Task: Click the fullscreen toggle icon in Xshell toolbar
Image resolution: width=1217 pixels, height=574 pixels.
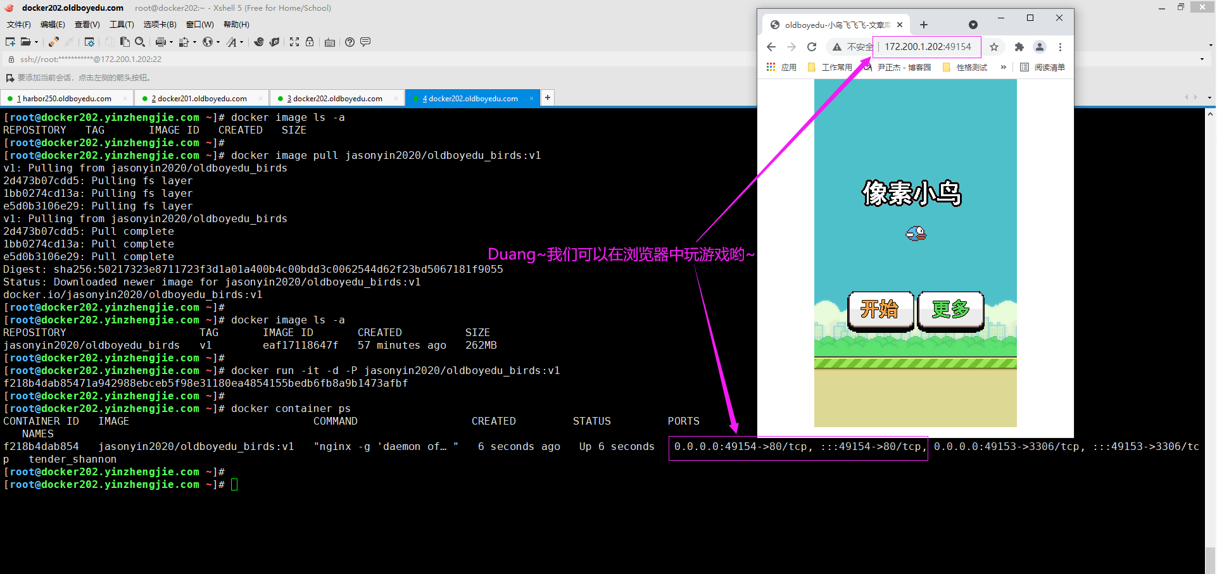Action: 294,42
